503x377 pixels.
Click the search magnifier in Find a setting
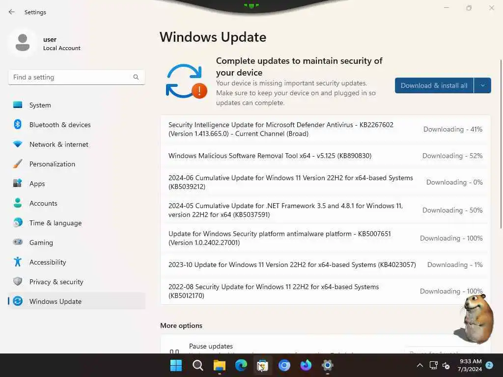(136, 77)
